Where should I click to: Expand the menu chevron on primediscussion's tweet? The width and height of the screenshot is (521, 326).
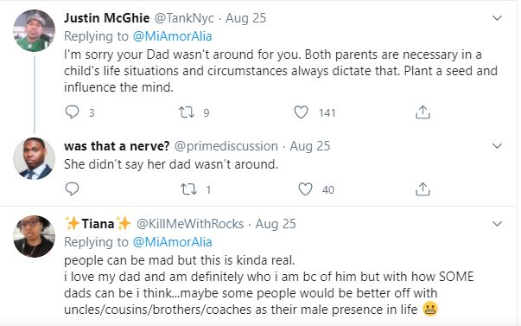(497, 146)
